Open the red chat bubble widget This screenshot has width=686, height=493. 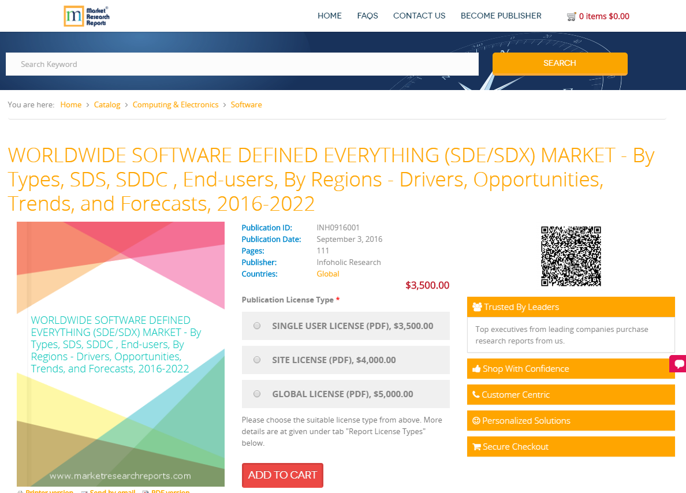click(678, 364)
